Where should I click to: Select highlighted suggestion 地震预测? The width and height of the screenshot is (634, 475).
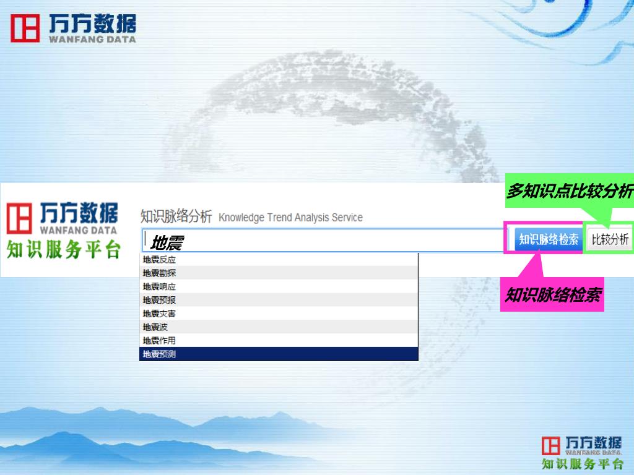tap(279, 354)
